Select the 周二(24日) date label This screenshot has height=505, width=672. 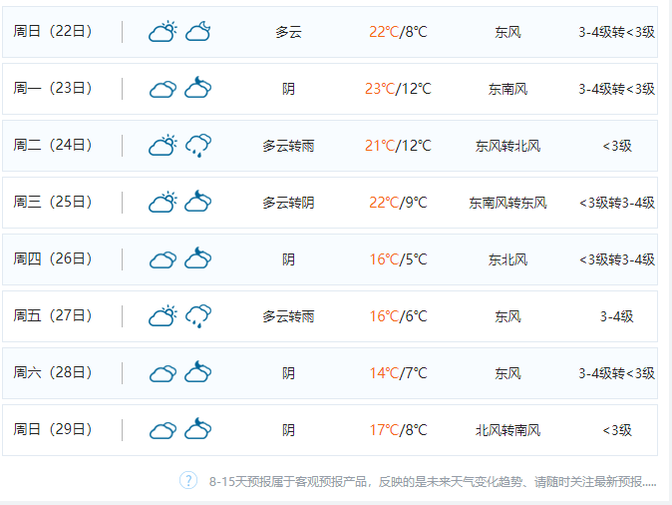53,145
